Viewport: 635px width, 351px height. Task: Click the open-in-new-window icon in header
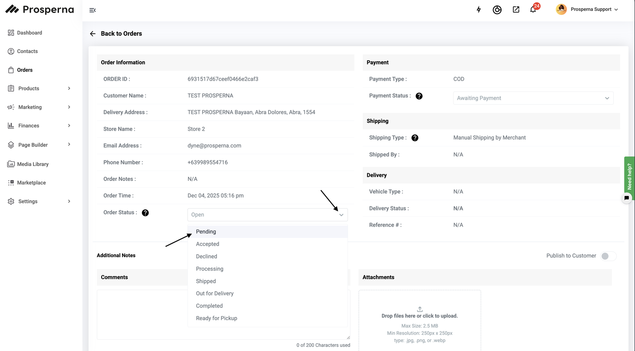coord(516,10)
